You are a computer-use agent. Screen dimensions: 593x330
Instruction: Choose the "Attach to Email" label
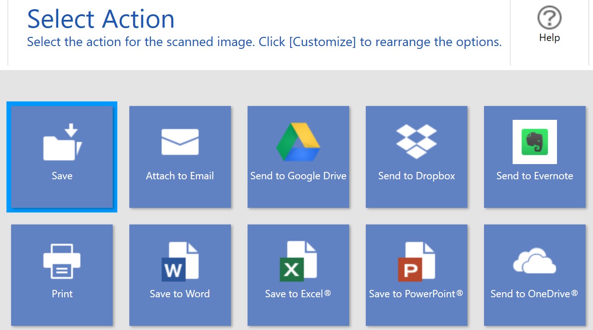coord(180,176)
